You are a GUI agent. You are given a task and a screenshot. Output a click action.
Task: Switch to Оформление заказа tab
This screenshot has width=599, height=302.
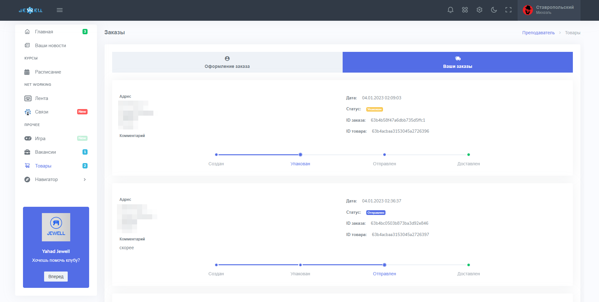(227, 62)
